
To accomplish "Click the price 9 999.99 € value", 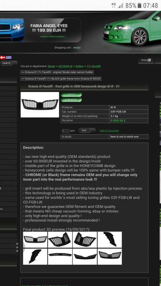I will pyautogui.click(x=118, y=121).
